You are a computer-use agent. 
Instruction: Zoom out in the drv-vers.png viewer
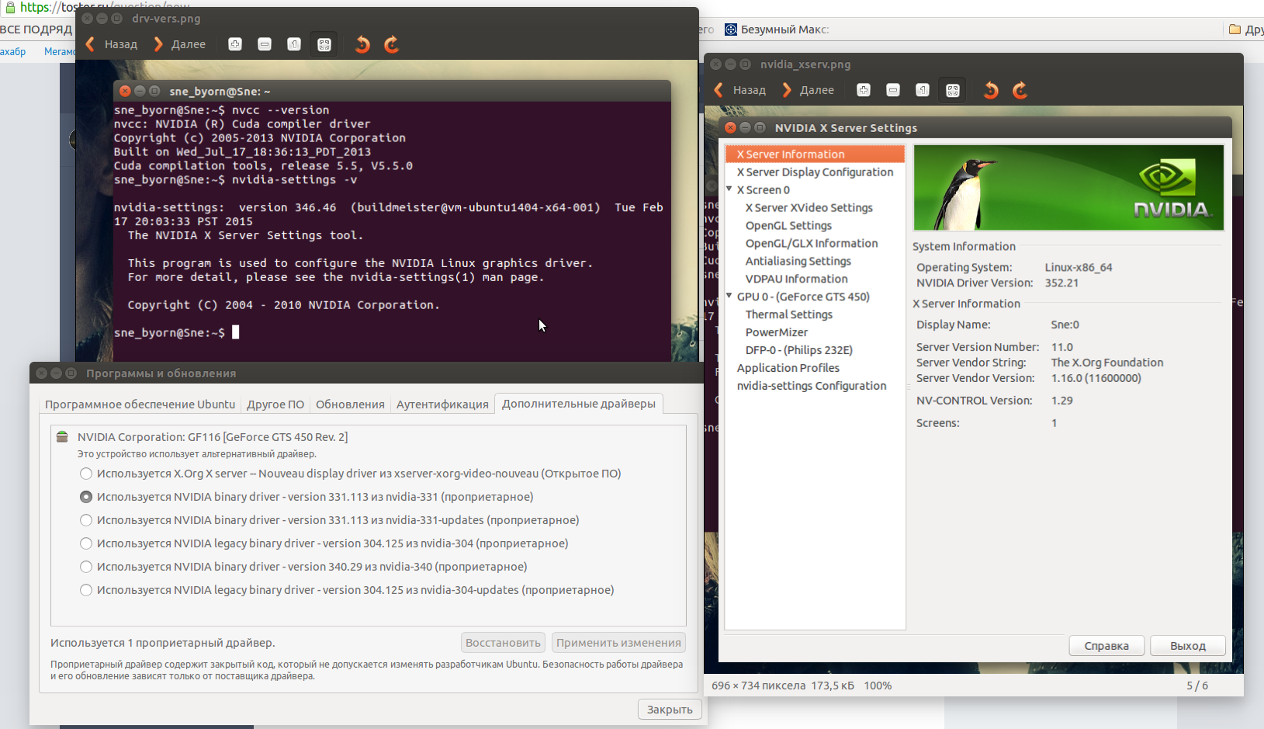click(x=265, y=44)
